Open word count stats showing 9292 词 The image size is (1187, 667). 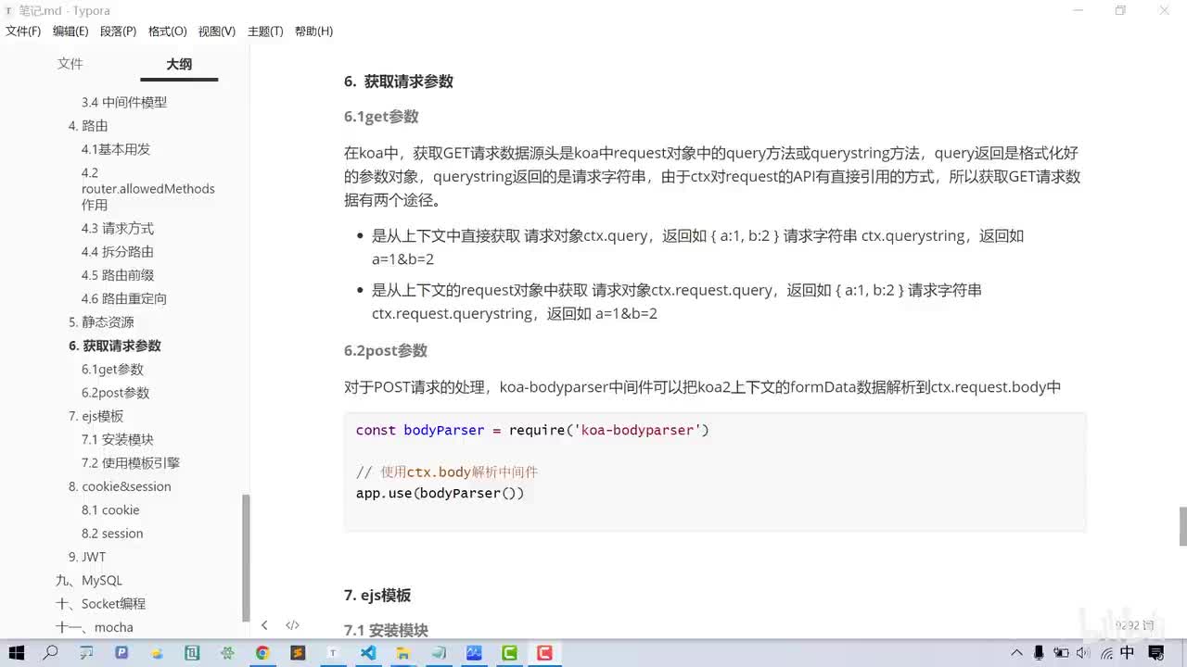(x=1135, y=625)
